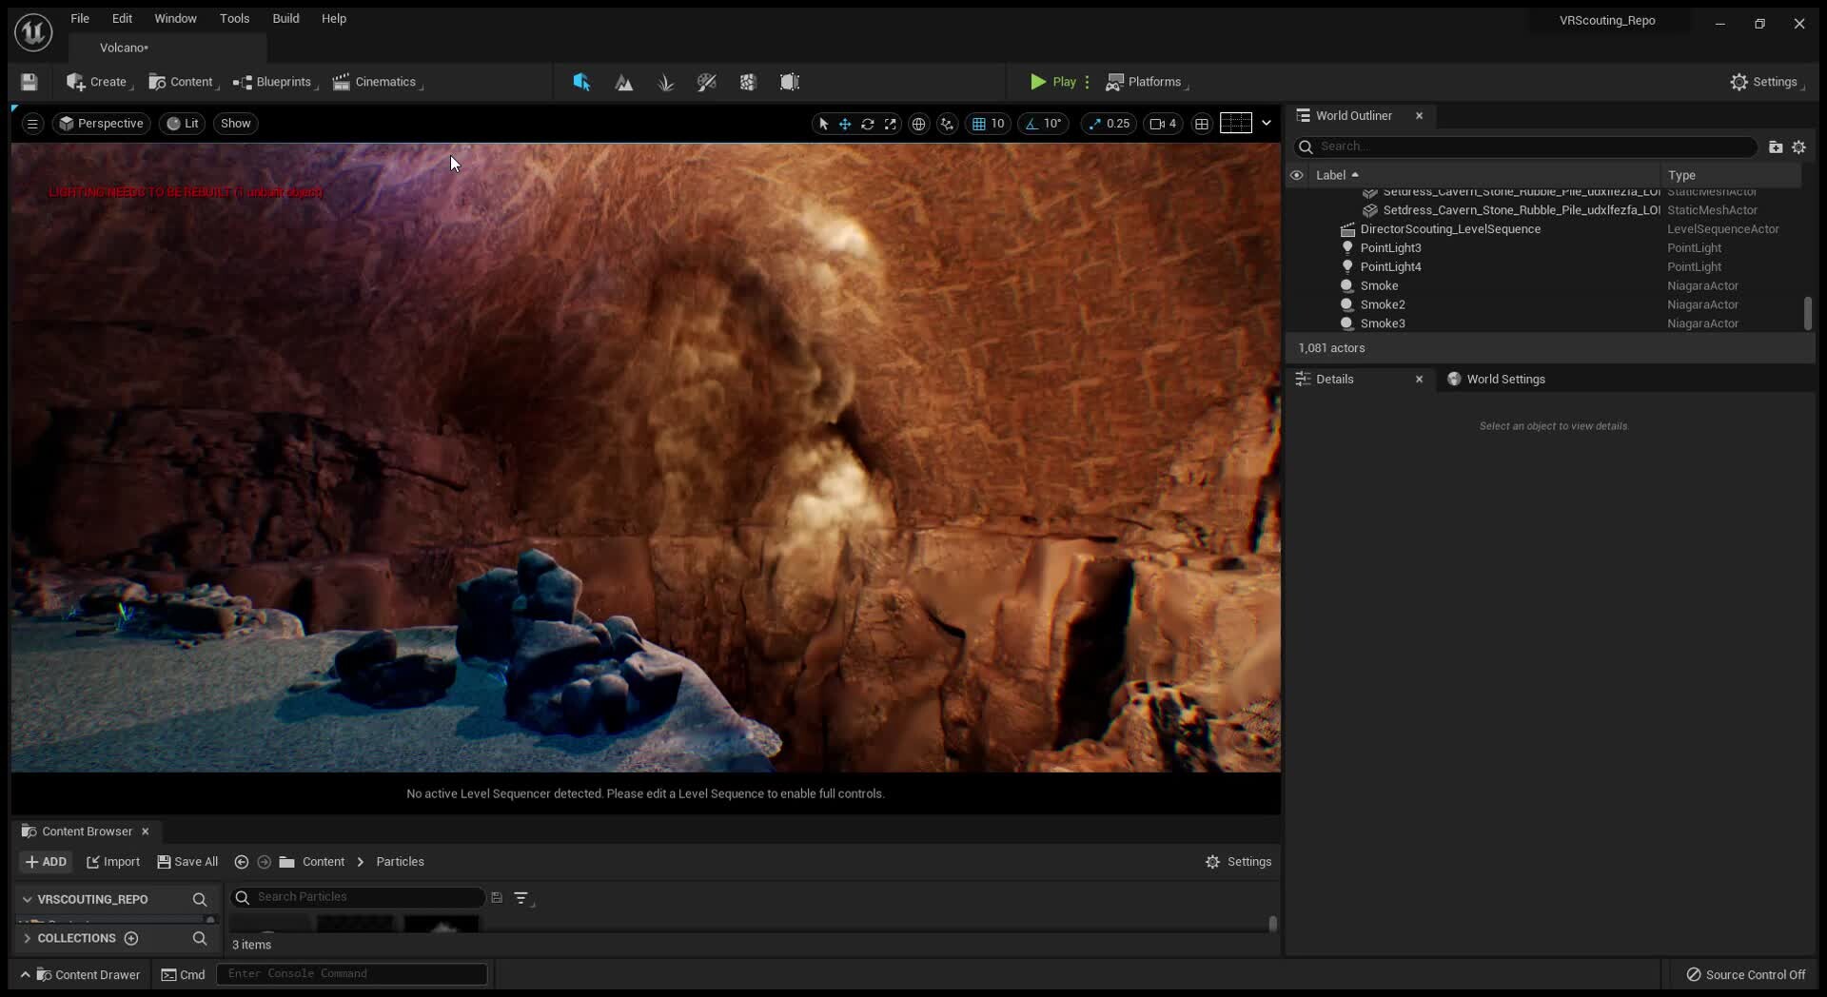The width and height of the screenshot is (1827, 997).
Task: Toggle visibility of the Smoke2 actor
Action: (x=1297, y=304)
